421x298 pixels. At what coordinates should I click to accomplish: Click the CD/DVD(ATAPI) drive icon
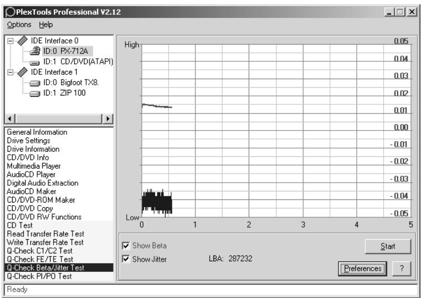[x=35, y=63]
